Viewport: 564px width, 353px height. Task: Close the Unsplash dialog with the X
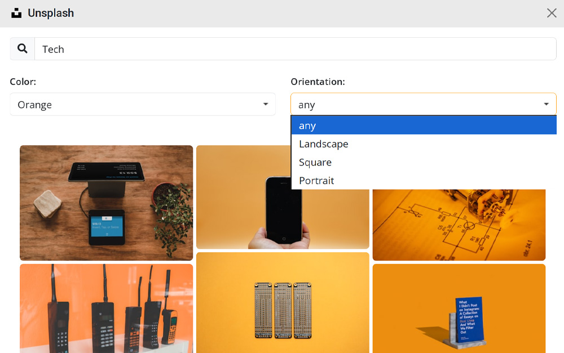(x=552, y=13)
